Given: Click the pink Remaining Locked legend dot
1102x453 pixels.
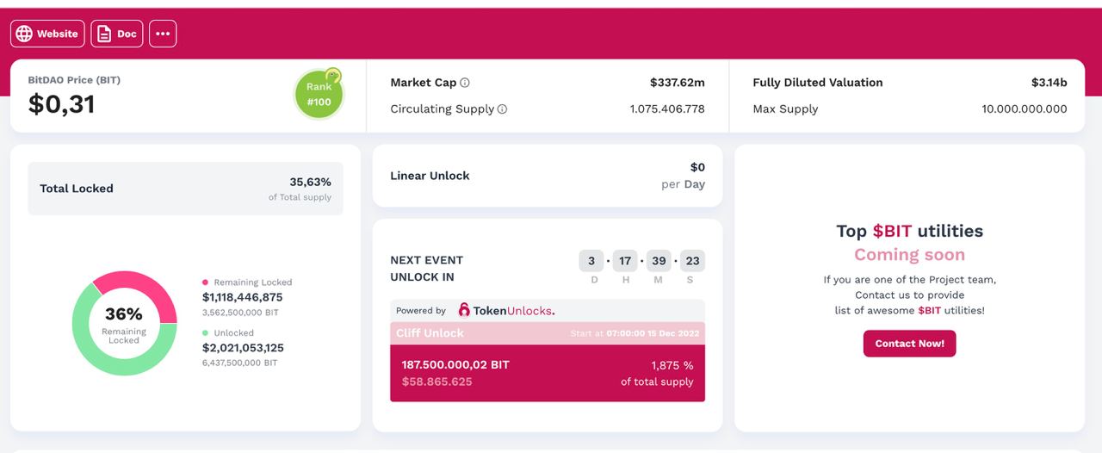Looking at the screenshot, I should coord(205,282).
